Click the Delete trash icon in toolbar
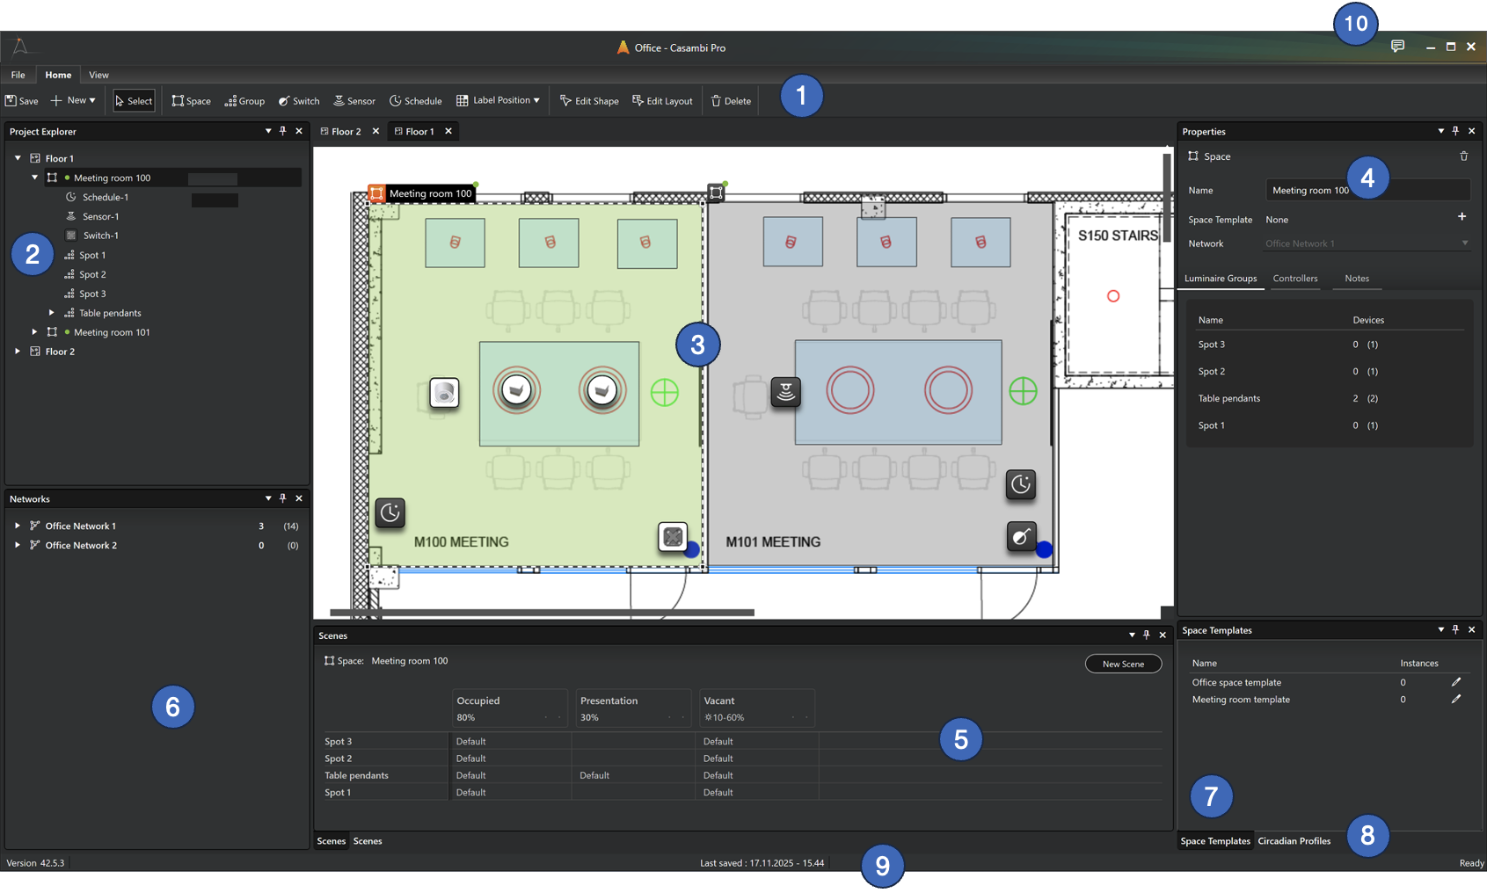Viewport: 1487px width, 893px height. [716, 101]
